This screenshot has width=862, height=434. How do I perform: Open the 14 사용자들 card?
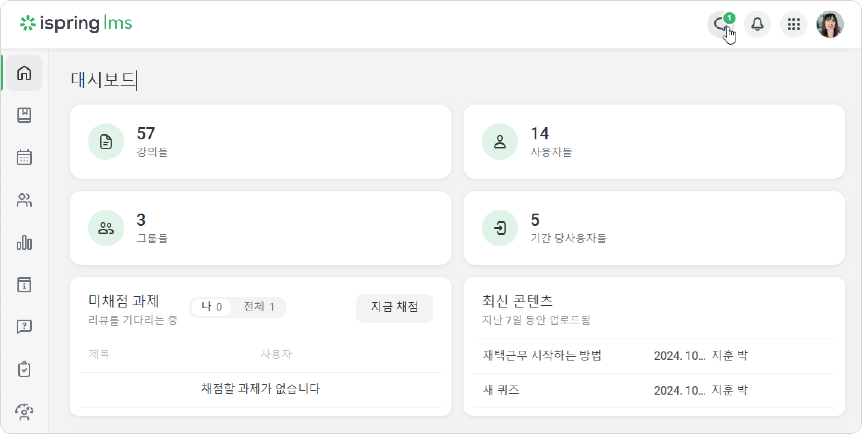pyautogui.click(x=654, y=142)
